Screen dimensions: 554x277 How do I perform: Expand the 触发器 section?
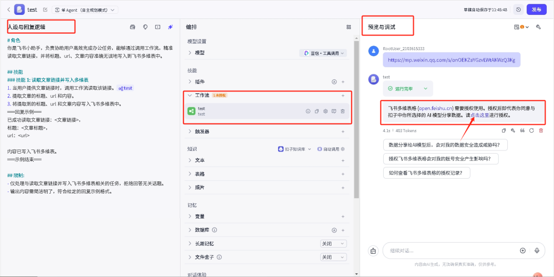point(190,131)
